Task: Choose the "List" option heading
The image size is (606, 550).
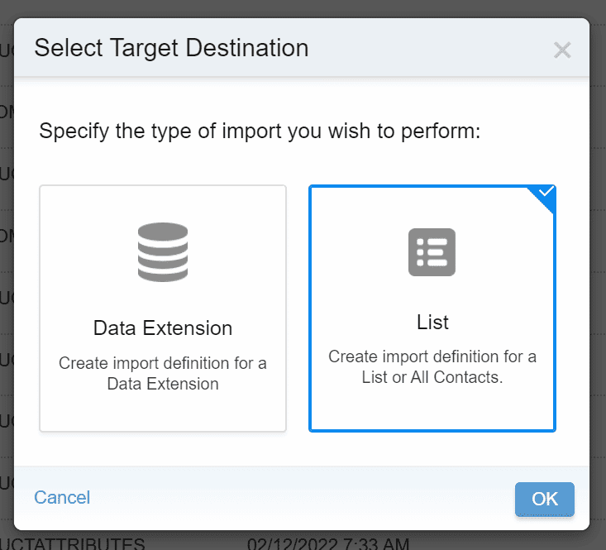Action: 432,322
